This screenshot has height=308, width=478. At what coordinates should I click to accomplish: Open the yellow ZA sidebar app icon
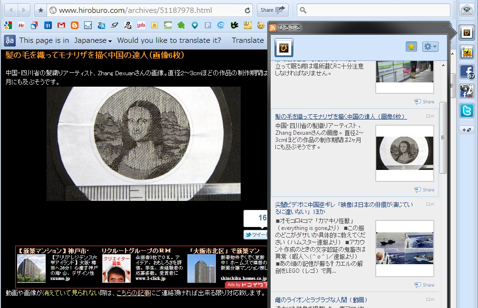point(467,52)
